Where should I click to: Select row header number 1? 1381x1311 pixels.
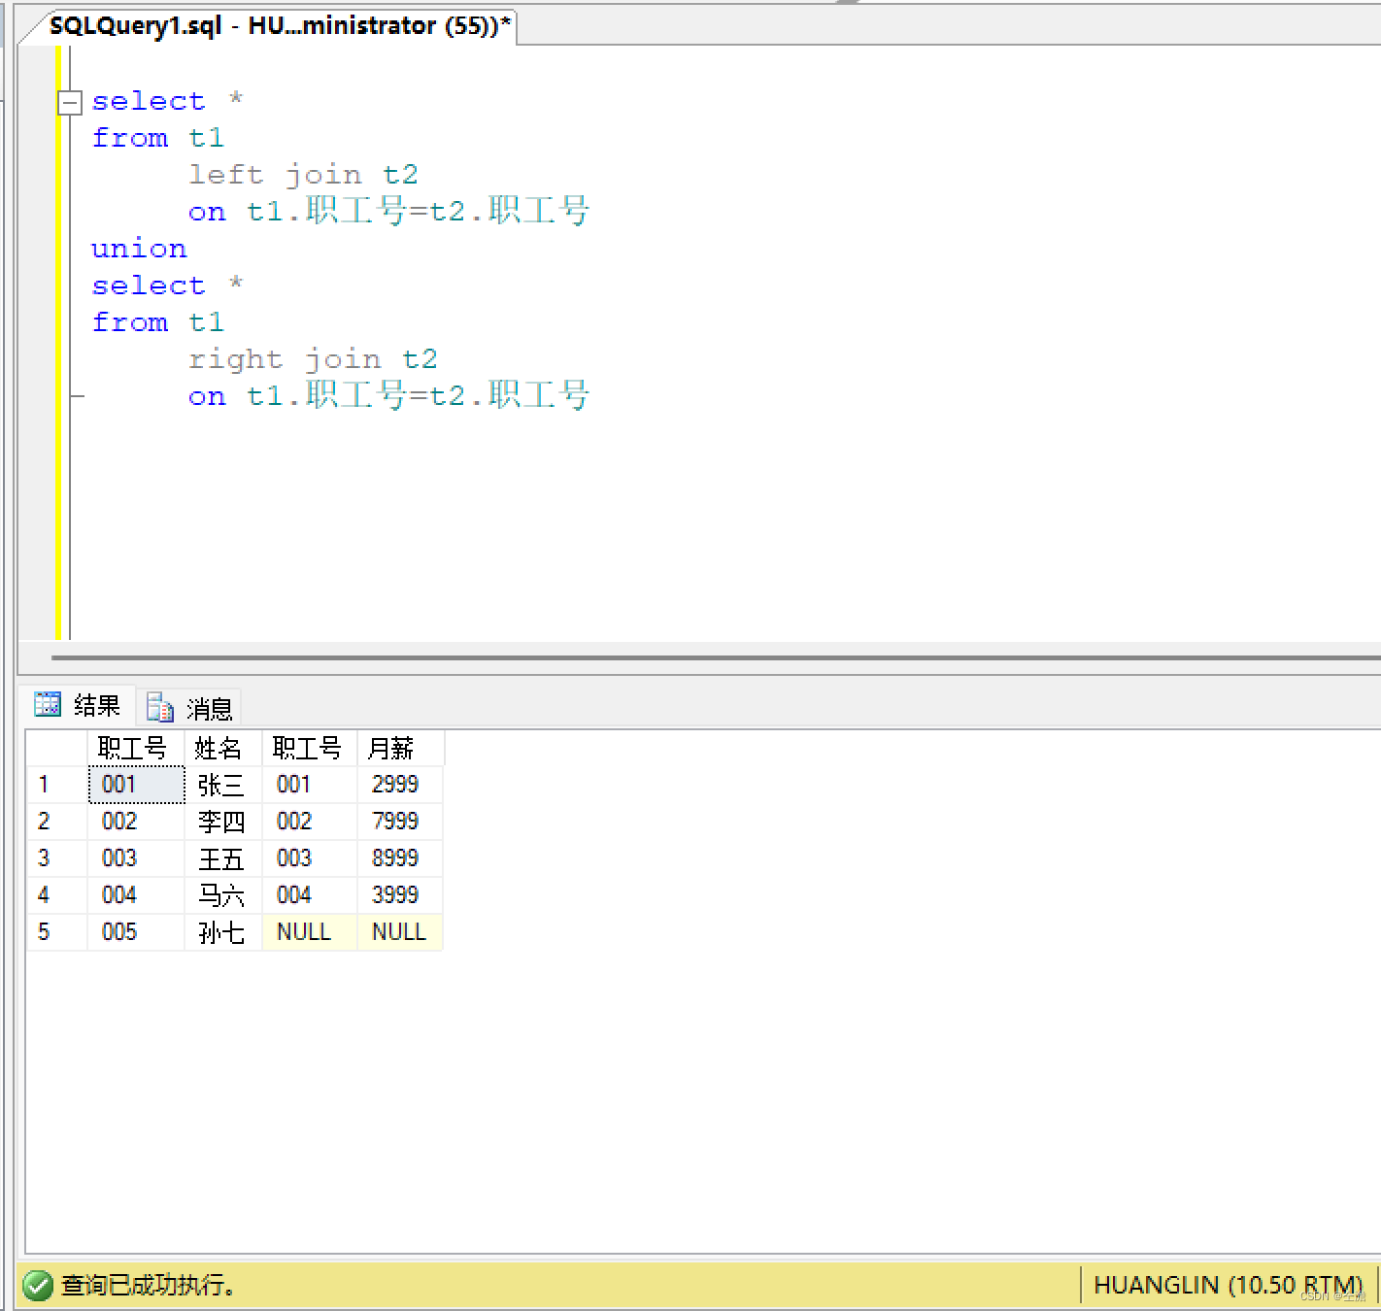56,785
